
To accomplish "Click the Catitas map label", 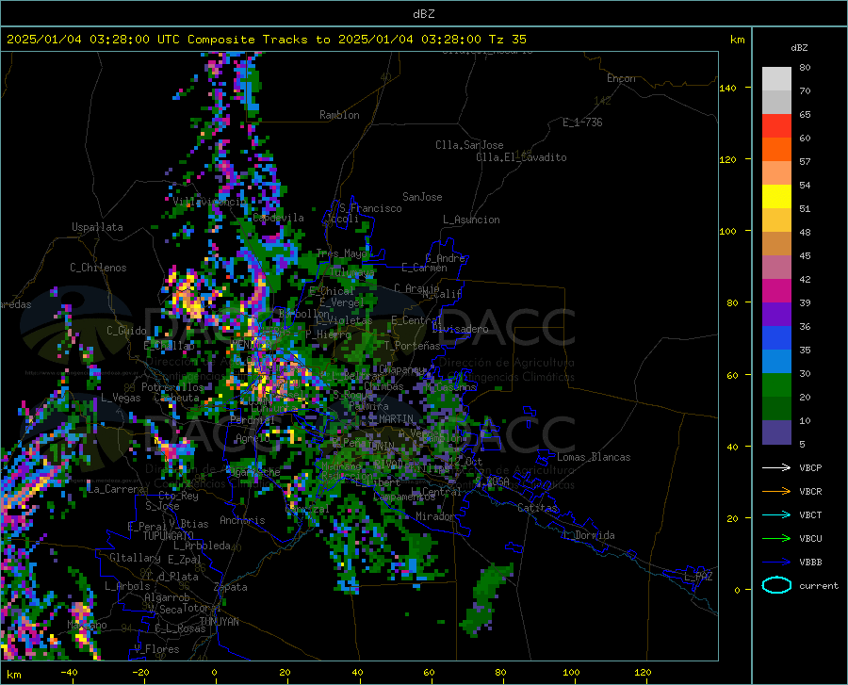I will click(x=537, y=508).
